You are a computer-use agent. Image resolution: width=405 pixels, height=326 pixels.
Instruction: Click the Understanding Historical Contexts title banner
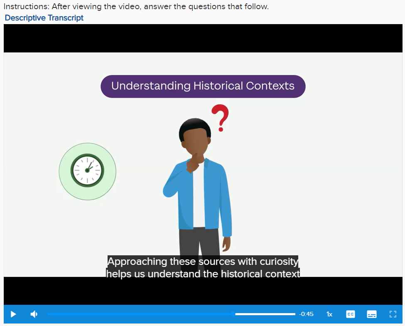[x=203, y=86]
